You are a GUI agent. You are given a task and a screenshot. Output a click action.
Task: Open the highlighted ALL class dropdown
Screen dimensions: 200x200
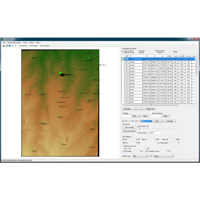pos(147,121)
